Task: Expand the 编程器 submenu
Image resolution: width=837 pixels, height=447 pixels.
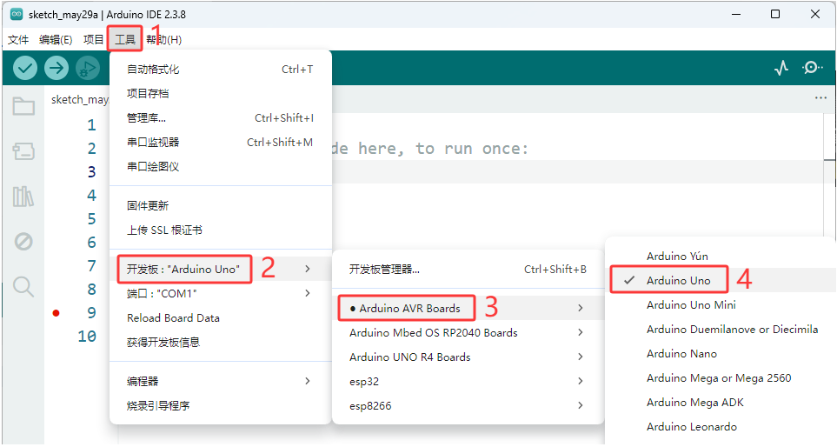Action: (221, 381)
